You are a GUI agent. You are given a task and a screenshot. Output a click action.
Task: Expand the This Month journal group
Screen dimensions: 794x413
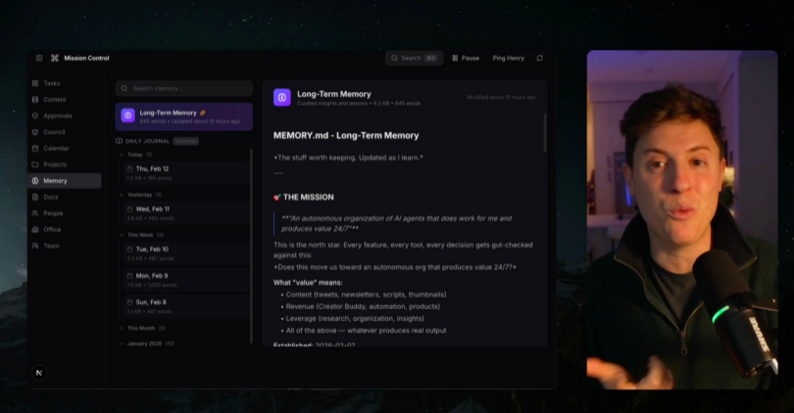tap(122, 329)
